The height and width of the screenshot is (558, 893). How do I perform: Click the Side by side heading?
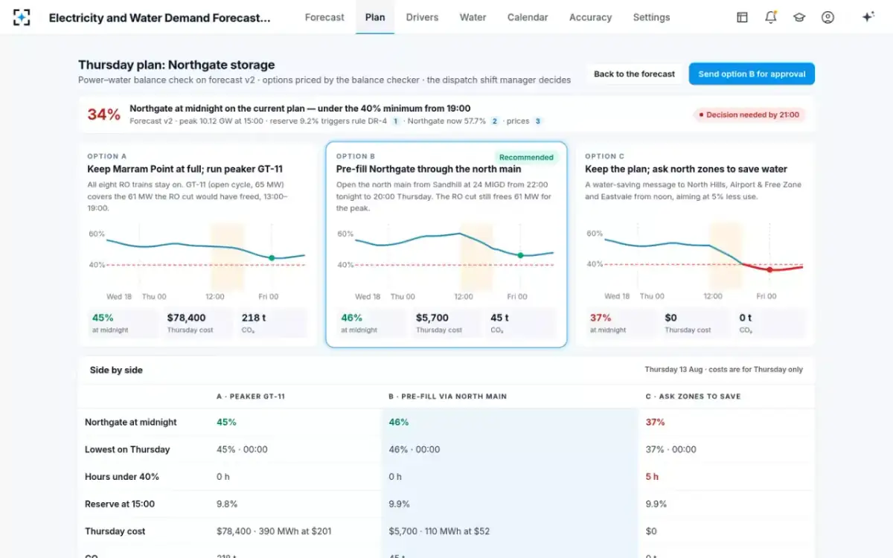[116, 370]
